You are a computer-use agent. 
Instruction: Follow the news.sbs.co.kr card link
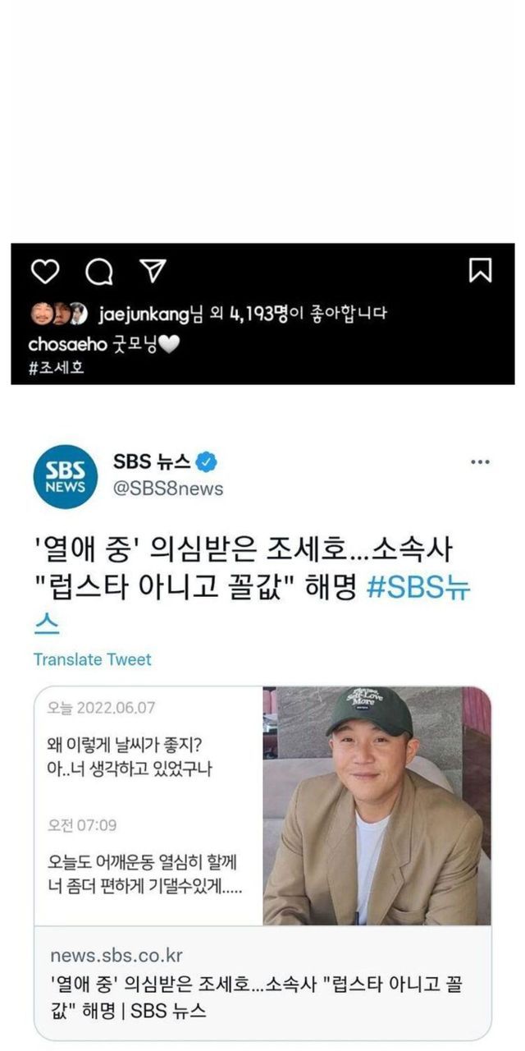pos(116,956)
